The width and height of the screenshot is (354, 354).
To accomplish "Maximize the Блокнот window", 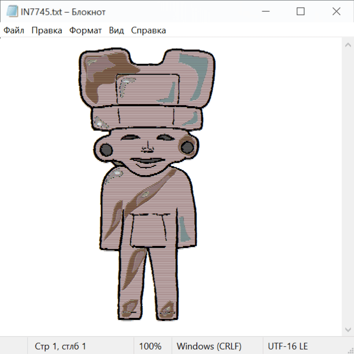I will click(301, 12).
